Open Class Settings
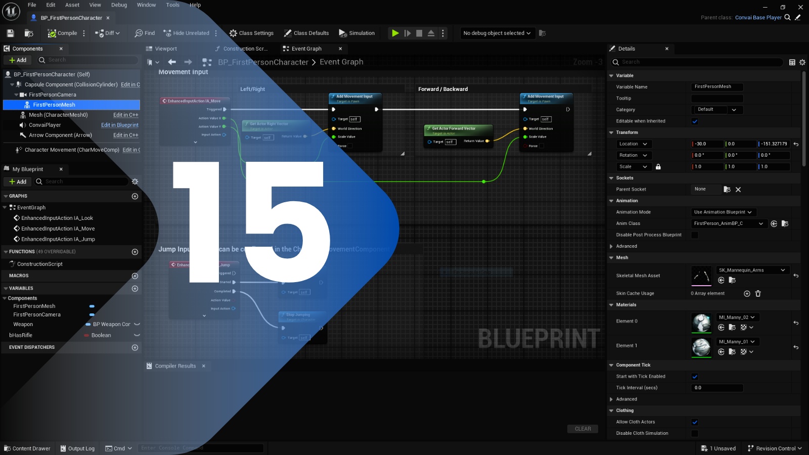809x455 pixels. point(251,33)
